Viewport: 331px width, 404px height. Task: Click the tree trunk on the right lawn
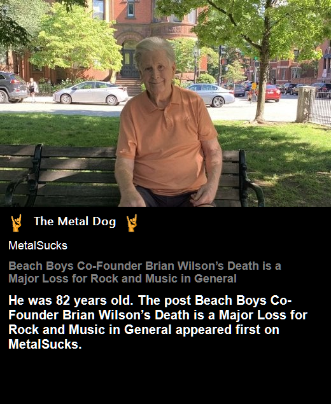(261, 85)
